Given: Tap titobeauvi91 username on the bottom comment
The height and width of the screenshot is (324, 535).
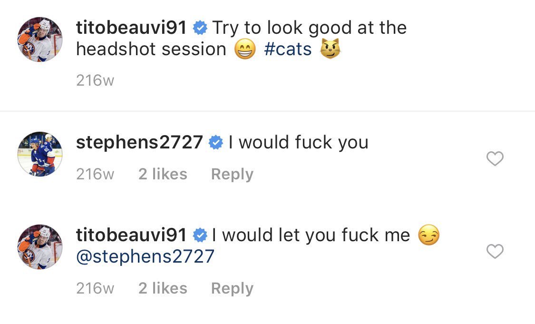Looking at the screenshot, I should click(131, 235).
